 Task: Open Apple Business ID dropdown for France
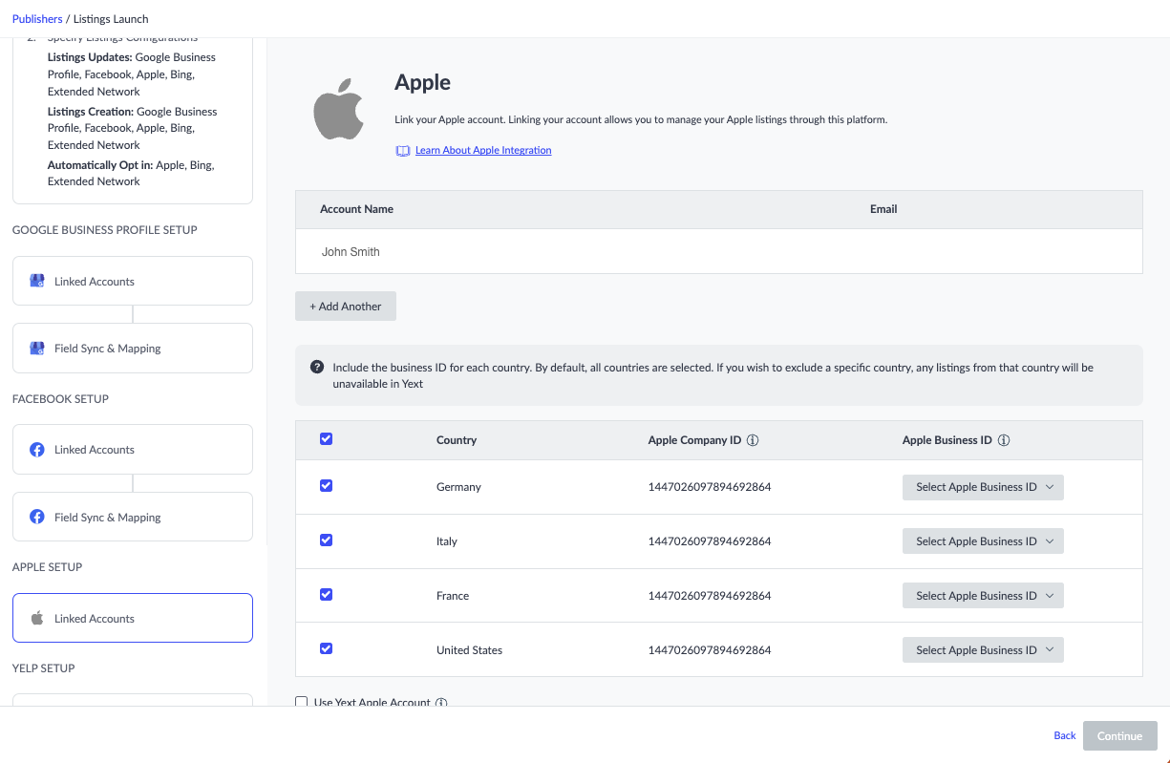pos(983,596)
